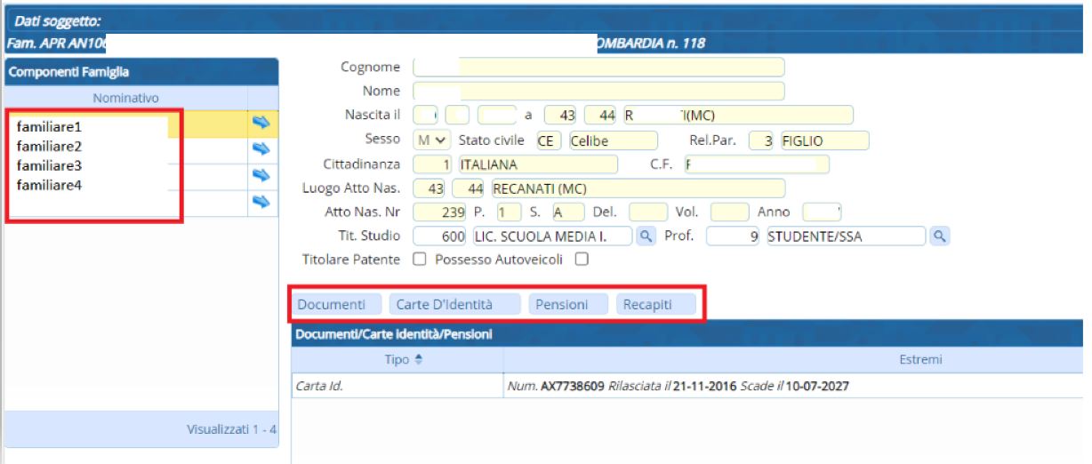
Task: Click the blue arrow next to familiare4
Action: (261, 202)
